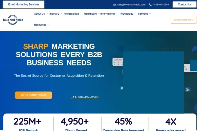This screenshot has height=131, width=197.
Task: Open the Services menu
Action: coord(143,14)
